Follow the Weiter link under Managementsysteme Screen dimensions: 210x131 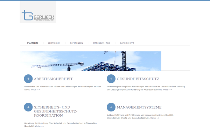155,118
